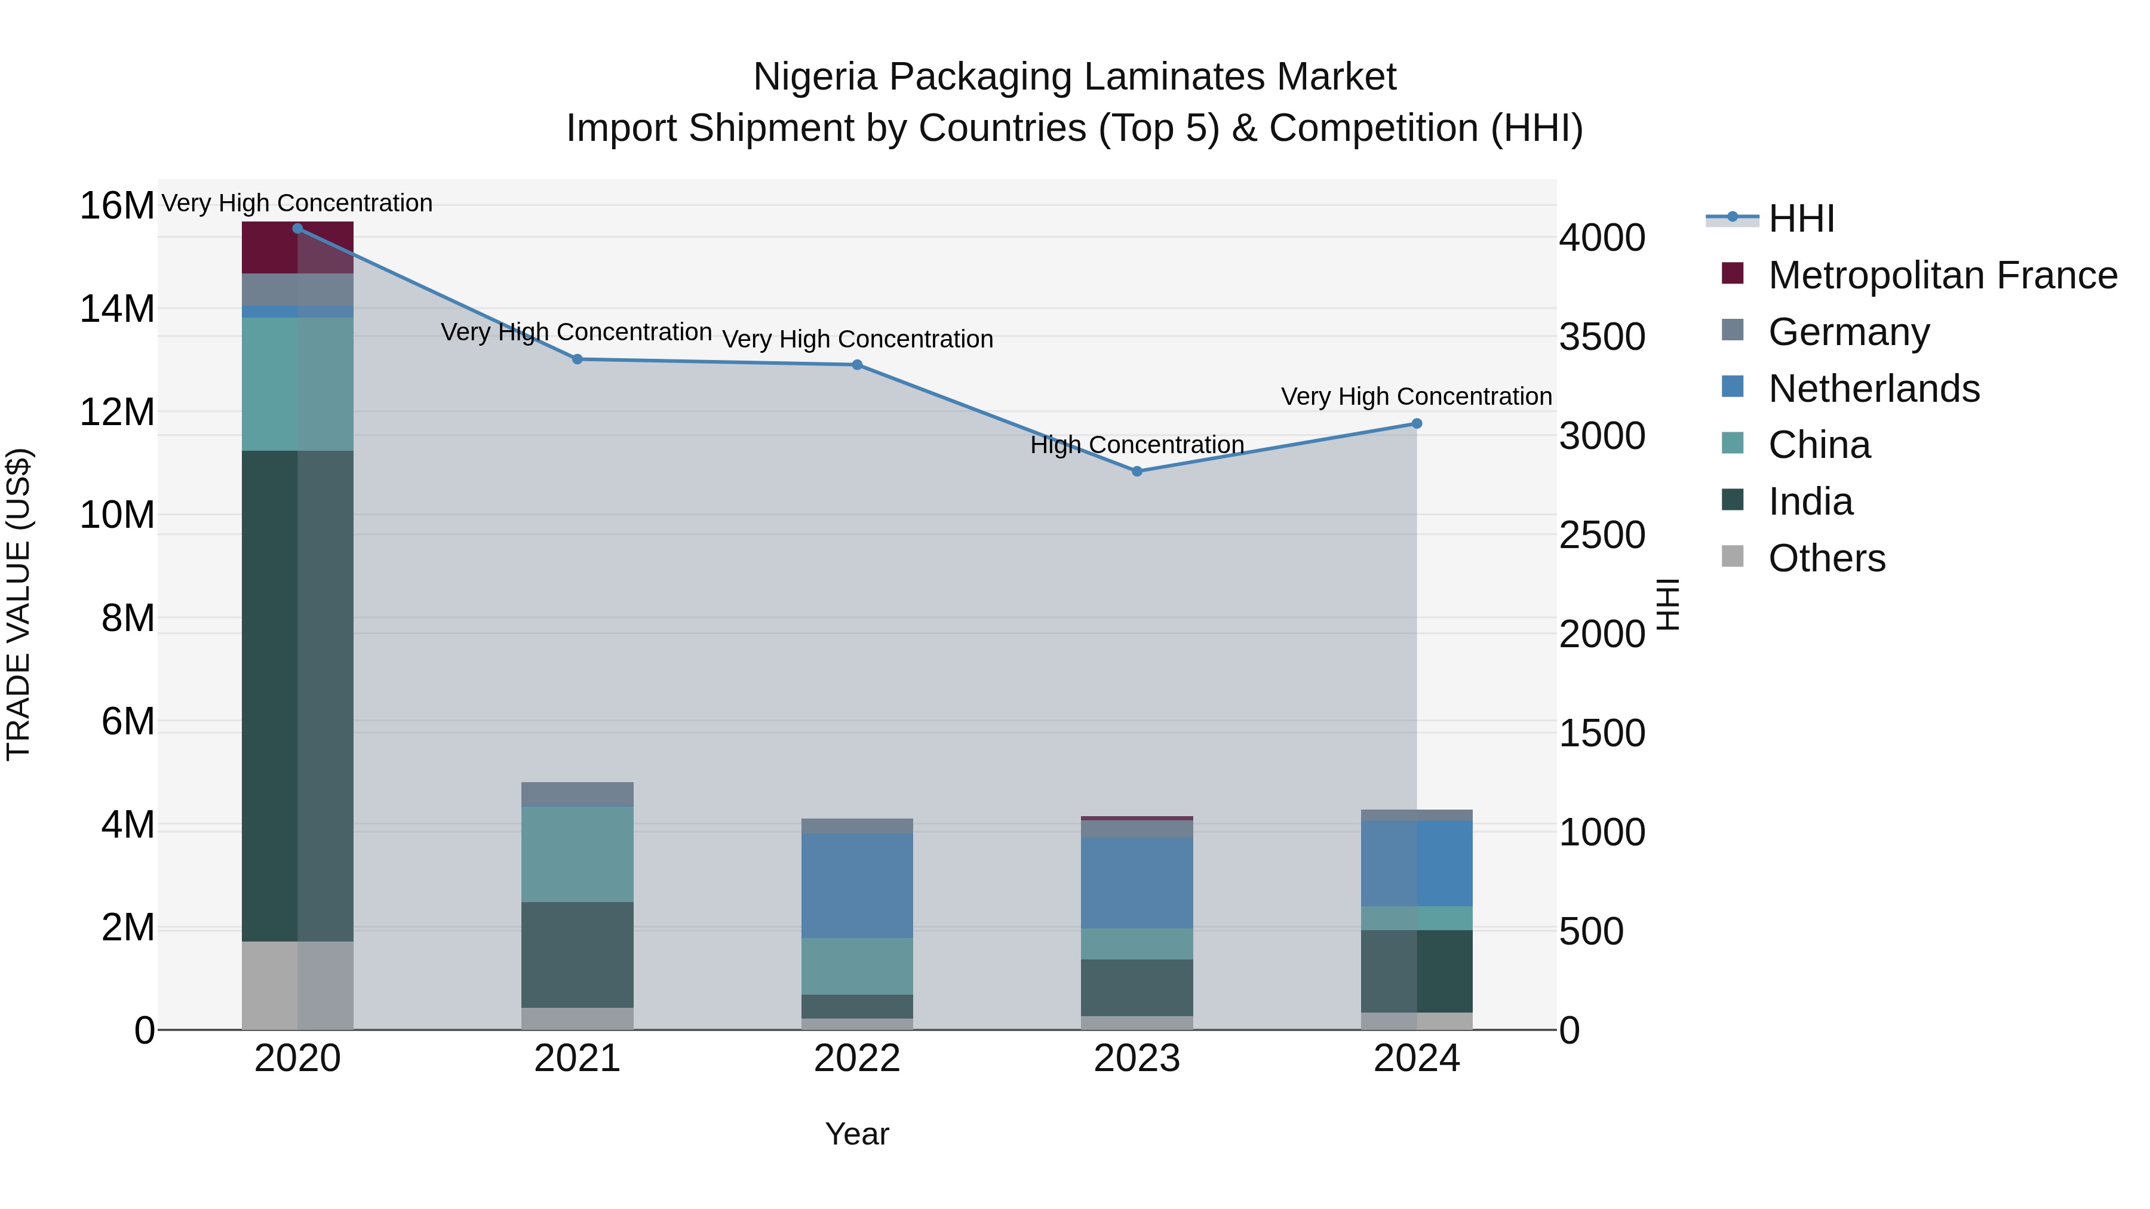Click the dark green India legend swatch
This screenshot has width=2150, height=1209.
click(1733, 500)
